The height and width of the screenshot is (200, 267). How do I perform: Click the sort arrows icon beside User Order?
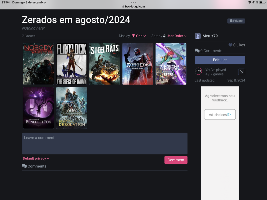164,36
